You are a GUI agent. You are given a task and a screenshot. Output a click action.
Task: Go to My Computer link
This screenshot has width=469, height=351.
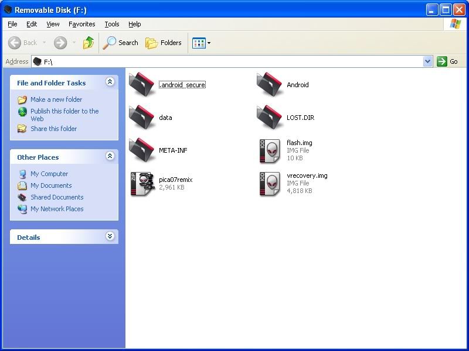(49, 174)
